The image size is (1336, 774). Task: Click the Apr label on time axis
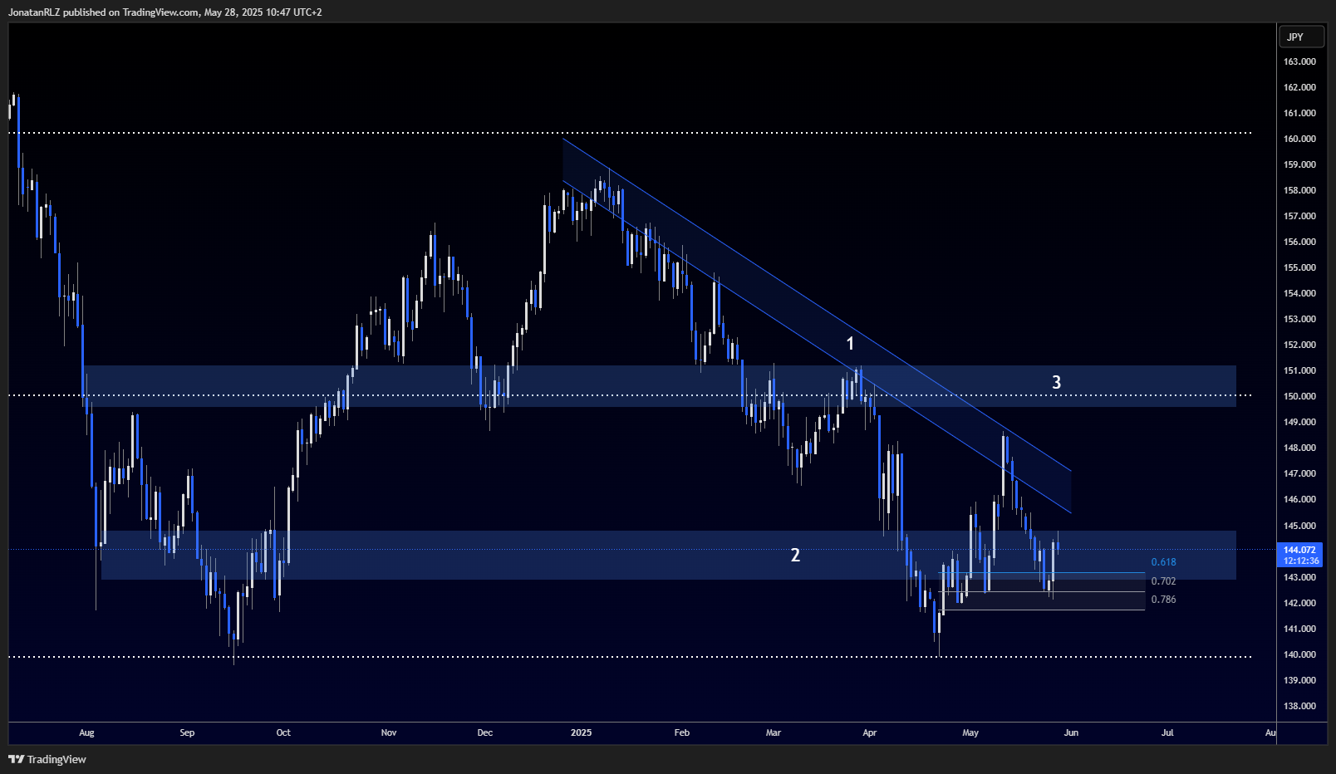(870, 732)
